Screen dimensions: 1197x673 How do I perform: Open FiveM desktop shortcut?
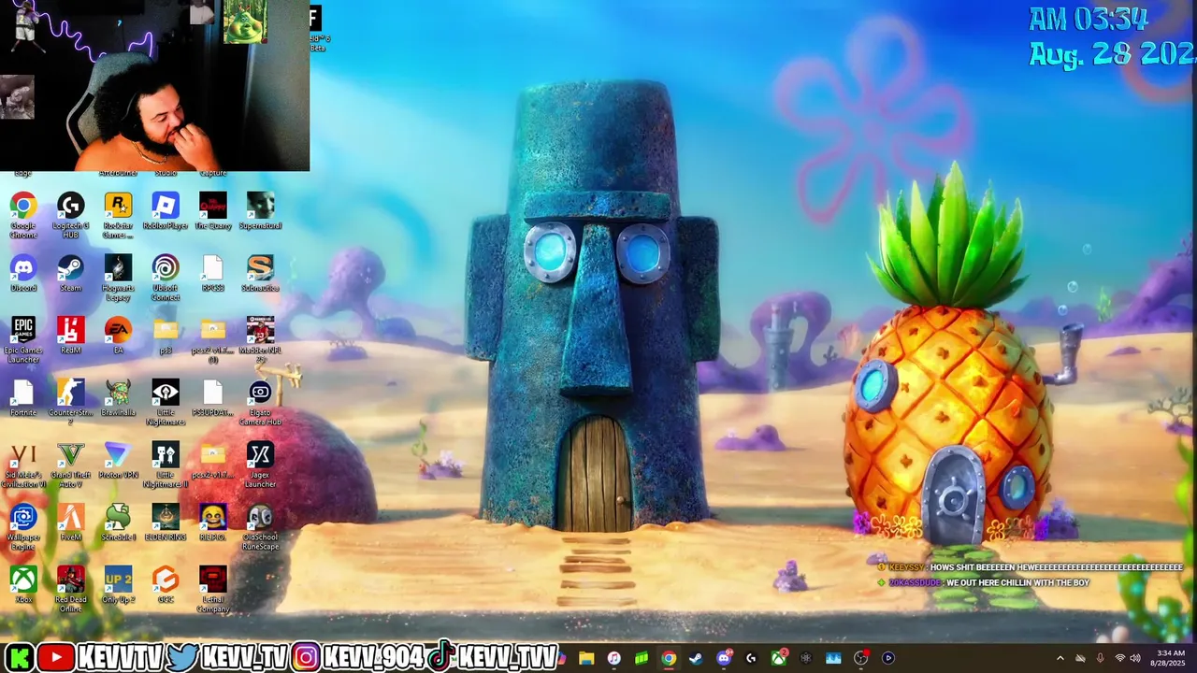coord(71,523)
